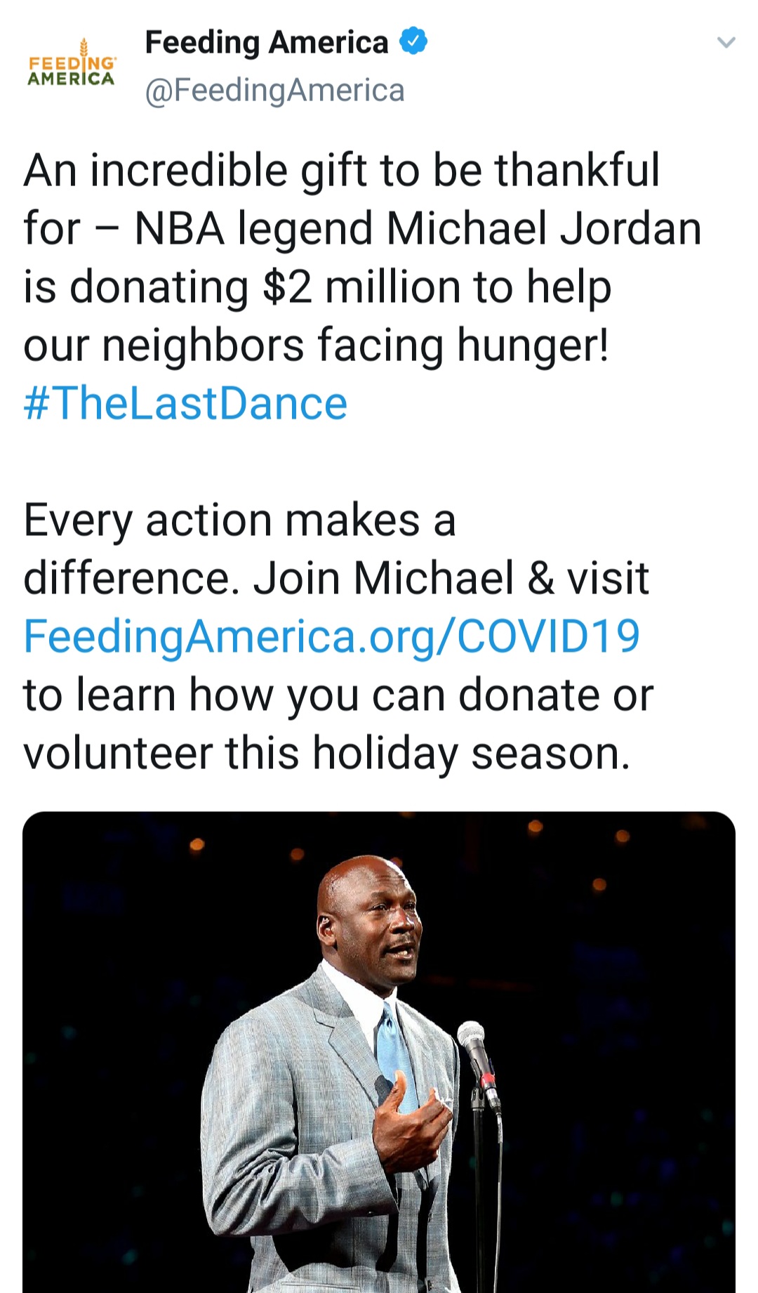Click the hashtag link below the donation text

[x=185, y=402]
